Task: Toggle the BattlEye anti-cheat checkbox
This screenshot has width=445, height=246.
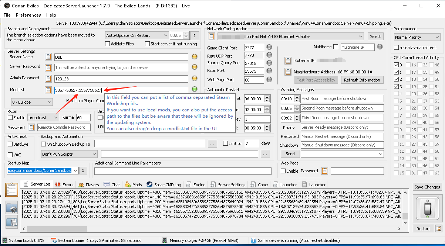Action: pyautogui.click(x=10, y=144)
